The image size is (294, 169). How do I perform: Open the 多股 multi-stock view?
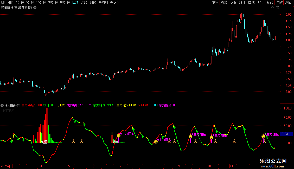233,2
